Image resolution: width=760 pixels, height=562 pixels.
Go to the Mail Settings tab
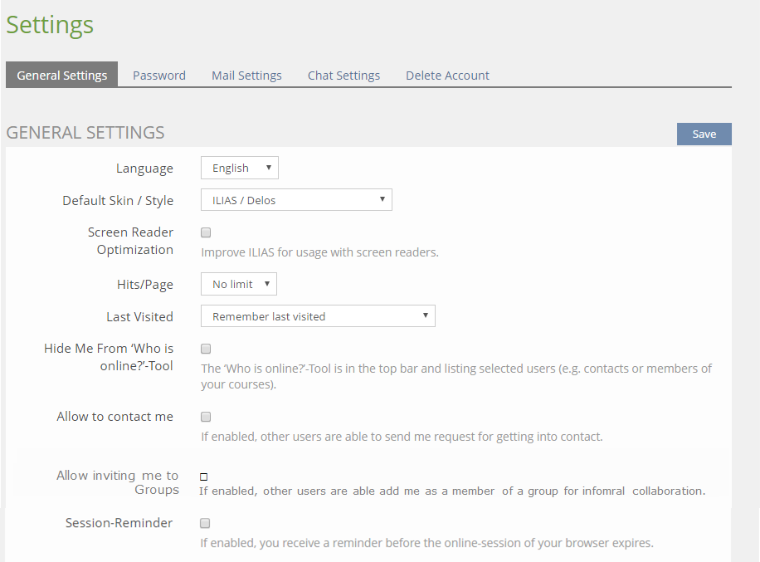pos(246,76)
